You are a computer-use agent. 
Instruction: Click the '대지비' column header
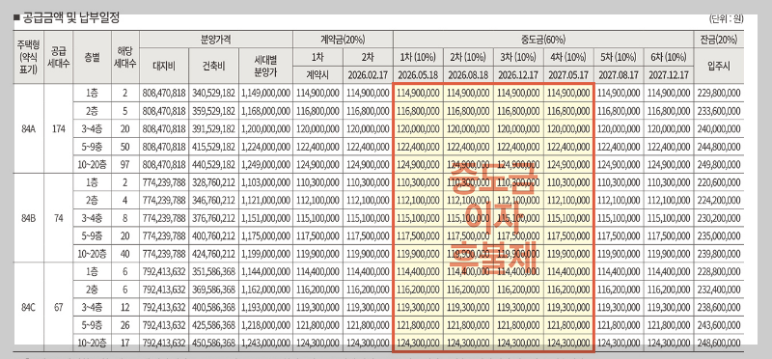(164, 66)
